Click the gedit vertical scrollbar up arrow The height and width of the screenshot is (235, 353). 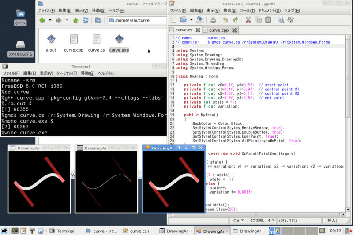[348, 37]
